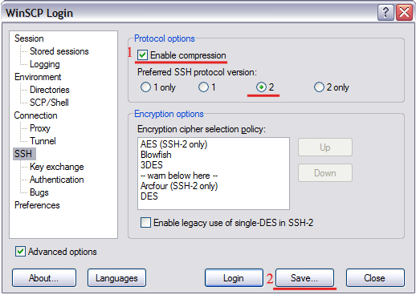416x295 pixels.
Task: Select the Tunnel tree item
Action: tap(43, 141)
